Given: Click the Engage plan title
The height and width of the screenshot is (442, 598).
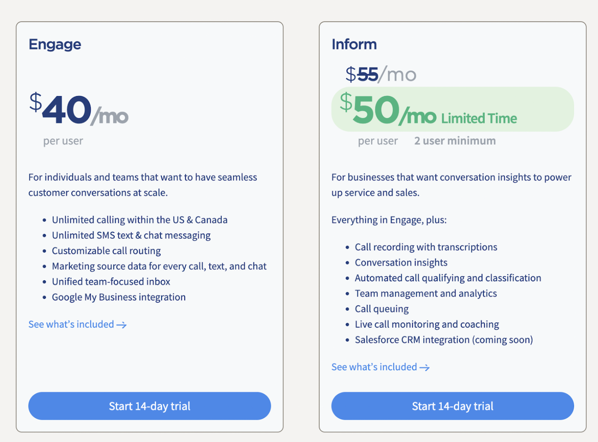Looking at the screenshot, I should (x=55, y=44).
